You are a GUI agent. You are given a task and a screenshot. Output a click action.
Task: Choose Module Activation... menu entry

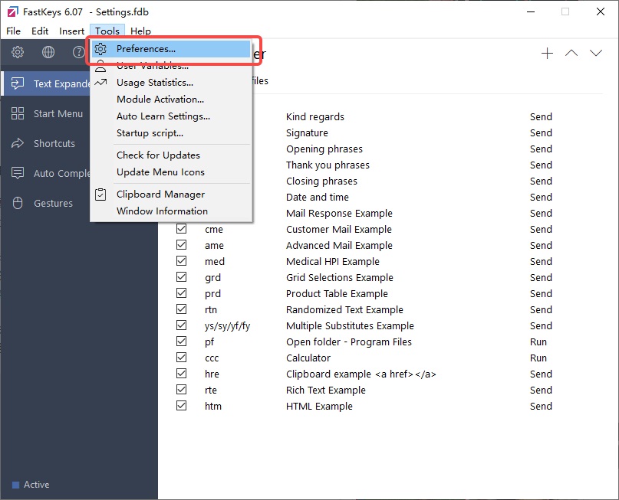tap(171, 100)
